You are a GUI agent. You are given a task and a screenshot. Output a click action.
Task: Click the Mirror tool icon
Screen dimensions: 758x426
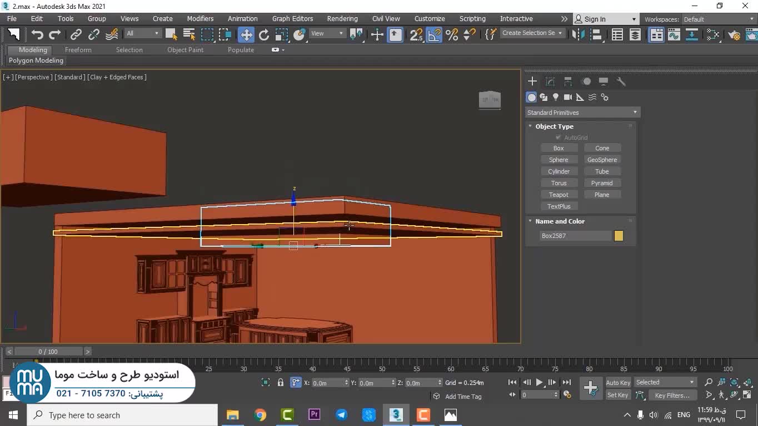[x=578, y=35]
